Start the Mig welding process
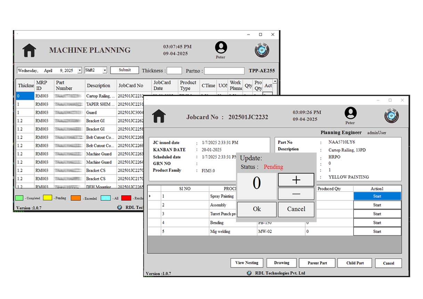Image resolution: width=423 pixels, height=299 pixels. 377,231
